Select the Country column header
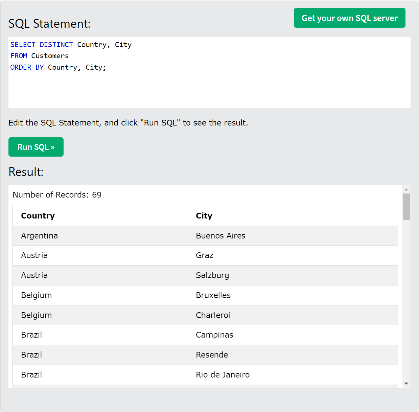 [x=38, y=215]
